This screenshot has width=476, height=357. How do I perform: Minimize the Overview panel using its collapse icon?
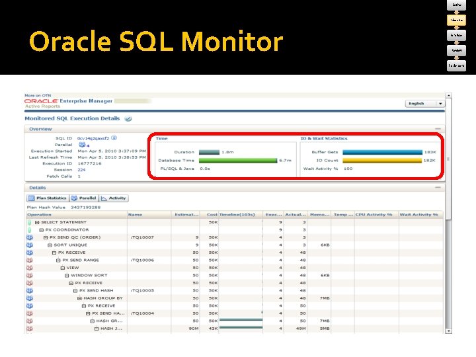pos(438,129)
